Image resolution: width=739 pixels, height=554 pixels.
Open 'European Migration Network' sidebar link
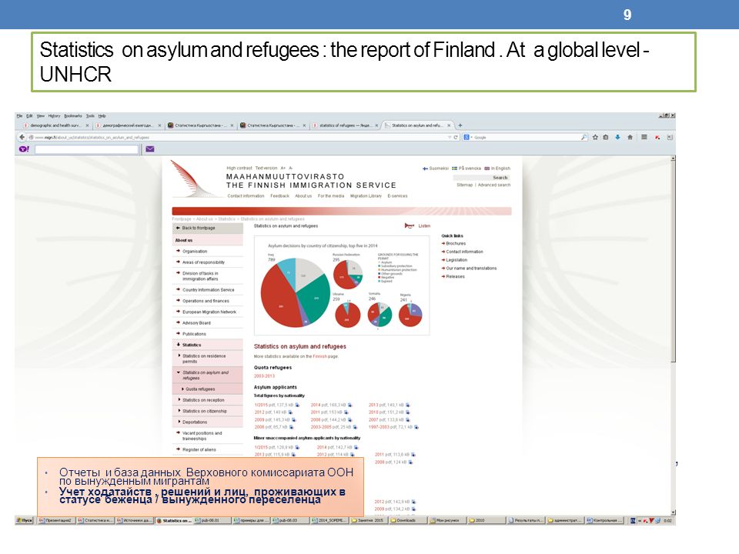coord(209,312)
